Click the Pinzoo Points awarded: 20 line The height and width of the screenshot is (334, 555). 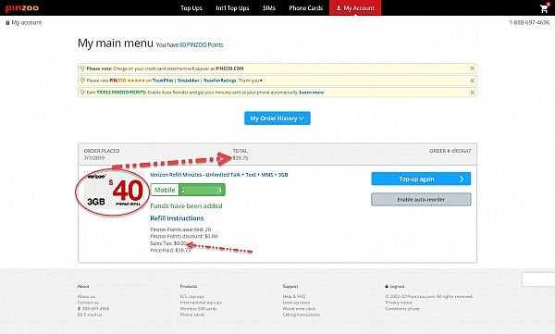[180, 229]
